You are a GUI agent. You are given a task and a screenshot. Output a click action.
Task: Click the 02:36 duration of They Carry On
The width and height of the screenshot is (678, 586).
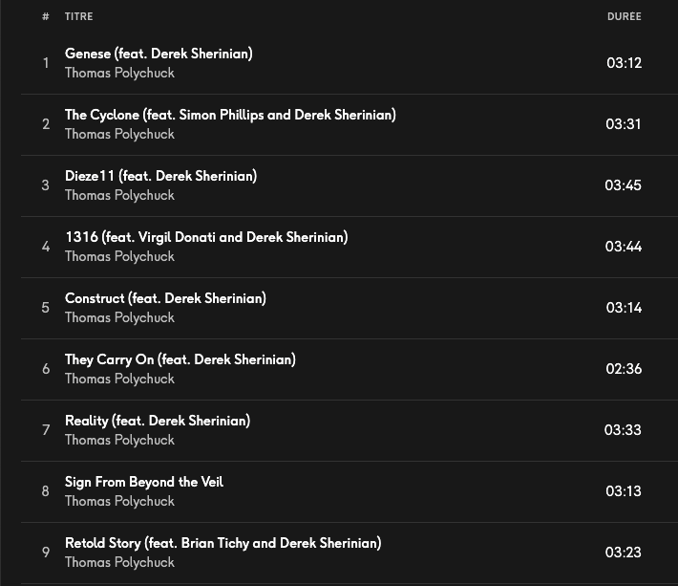tap(624, 369)
